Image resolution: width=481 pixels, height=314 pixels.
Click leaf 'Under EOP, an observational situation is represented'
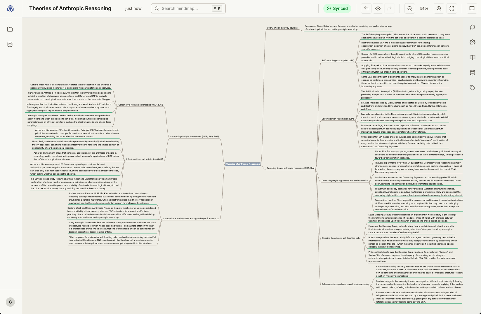tap(76, 145)
